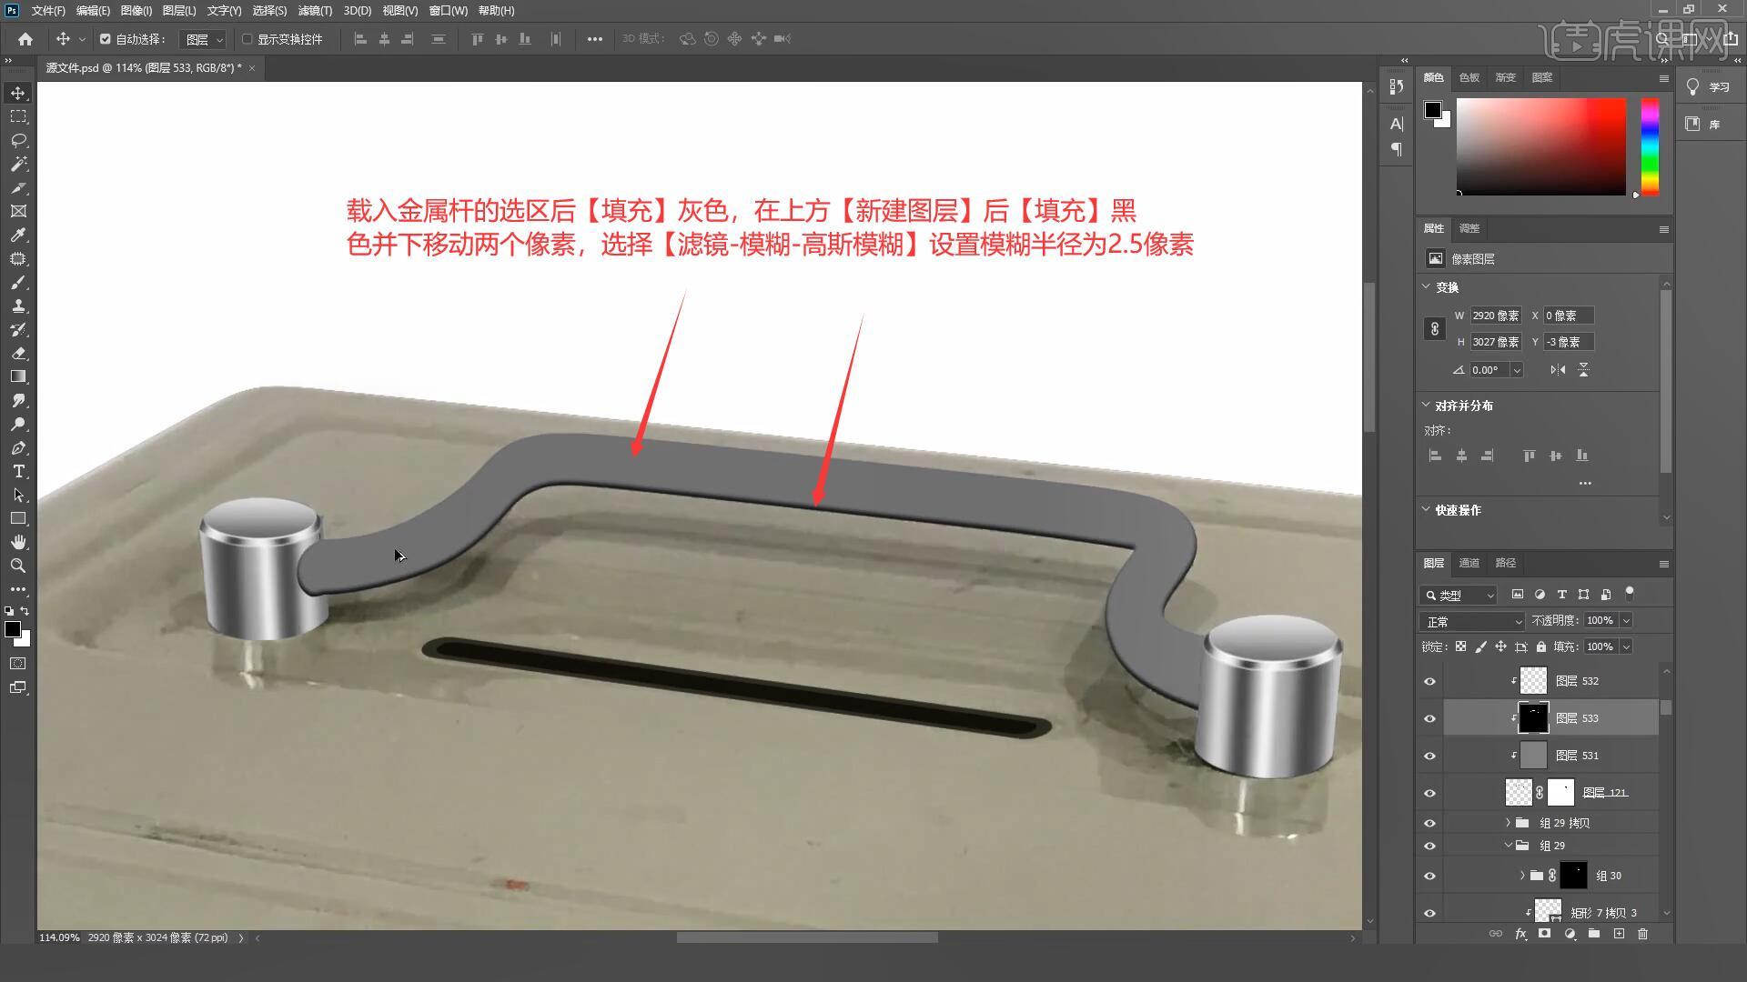Image resolution: width=1747 pixels, height=982 pixels.
Task: Click the delete layer trash icon
Action: tap(1642, 934)
